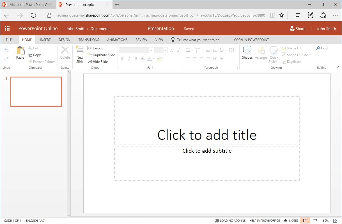The width and height of the screenshot is (342, 224).
Task: Open the numbering dropdown arrow
Action: pyautogui.click(x=203, y=51)
